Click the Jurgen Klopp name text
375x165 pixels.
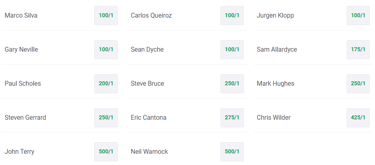click(x=275, y=16)
